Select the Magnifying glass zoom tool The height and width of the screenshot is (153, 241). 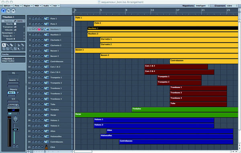tap(11, 49)
